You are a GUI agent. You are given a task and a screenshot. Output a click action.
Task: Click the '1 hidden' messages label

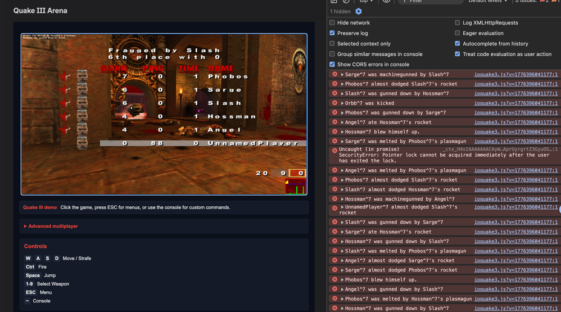[x=340, y=11]
